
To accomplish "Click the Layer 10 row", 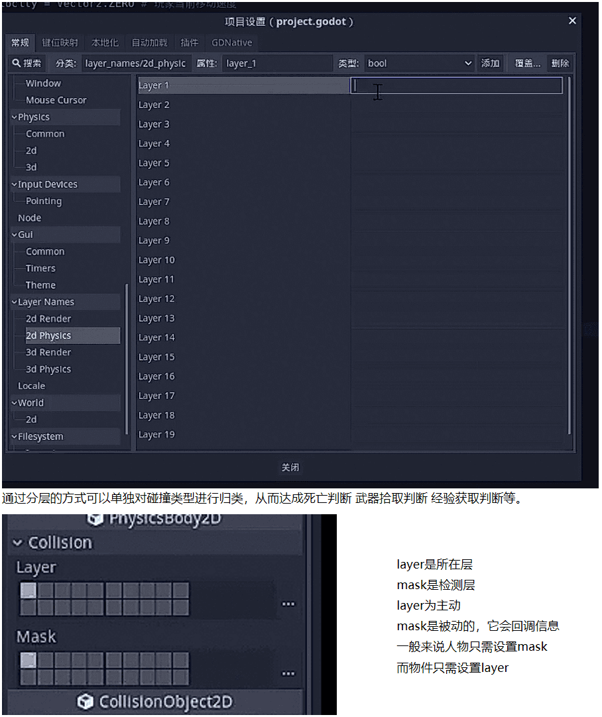I will tap(350, 260).
